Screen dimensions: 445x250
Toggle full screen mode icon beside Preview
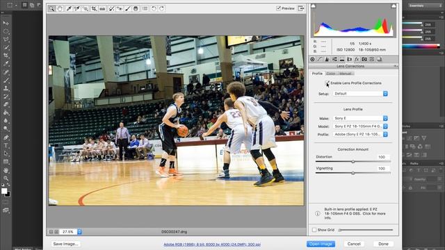[301, 8]
